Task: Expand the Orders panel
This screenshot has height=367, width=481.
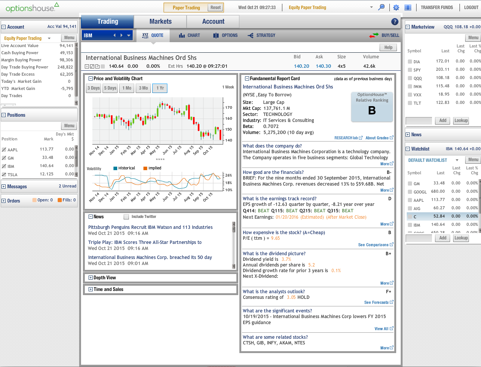Action: tap(4, 201)
